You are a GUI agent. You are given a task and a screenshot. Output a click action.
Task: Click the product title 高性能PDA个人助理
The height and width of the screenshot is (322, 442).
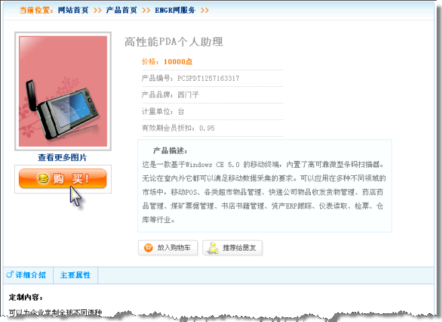[174, 42]
